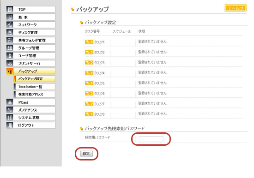Click the edit icon for タスク1
This screenshot has height=178, width=254.
[89, 42]
